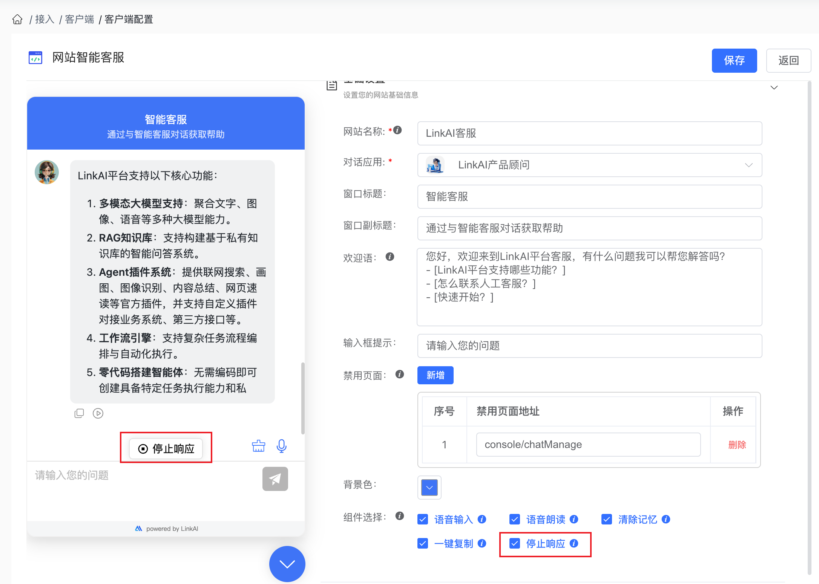The image size is (819, 584).
Task: Click the 组件选择 info icon
Action: (400, 516)
